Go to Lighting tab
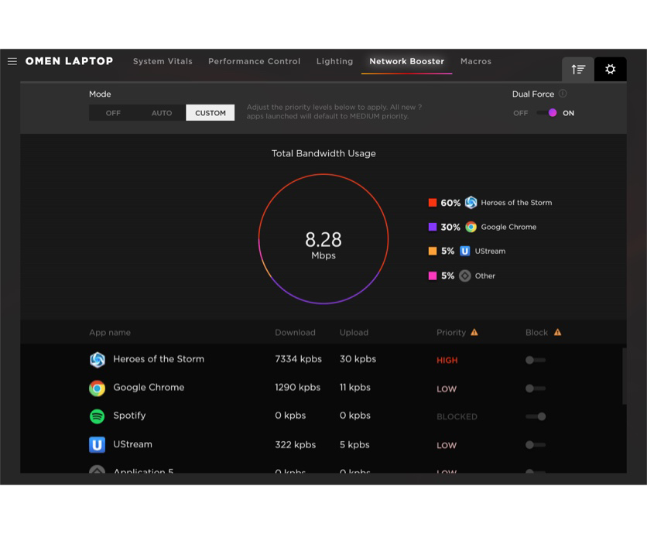The width and height of the screenshot is (647, 534). click(334, 61)
